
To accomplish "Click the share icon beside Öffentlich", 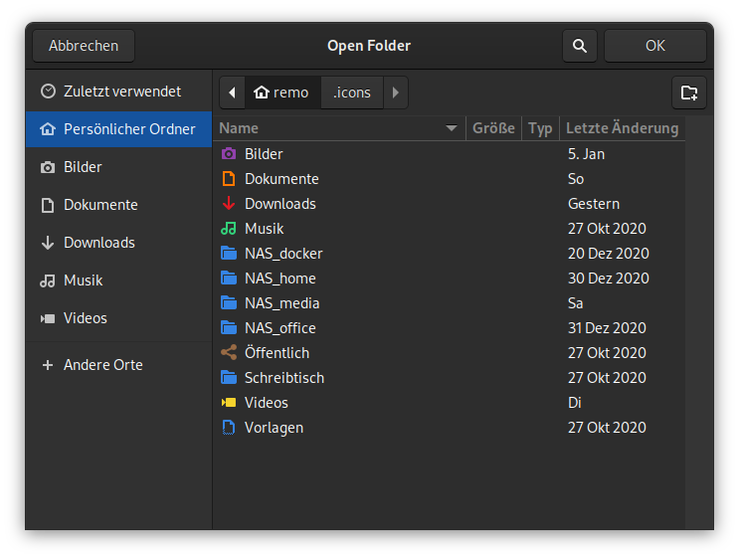I will click(x=229, y=353).
